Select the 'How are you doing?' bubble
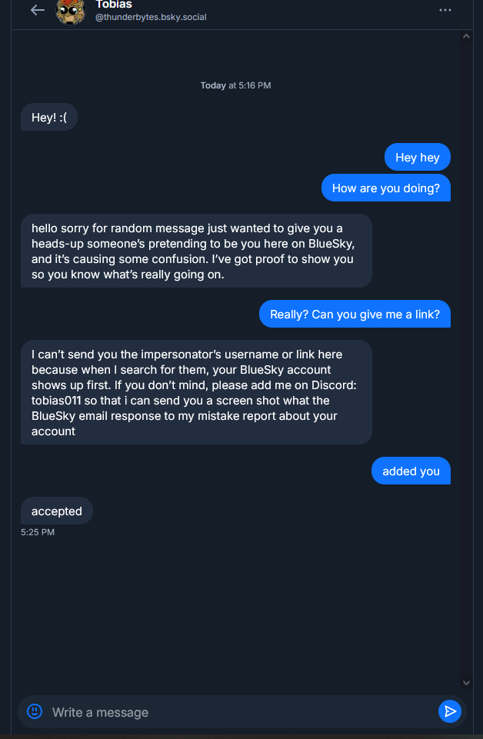 click(x=385, y=188)
